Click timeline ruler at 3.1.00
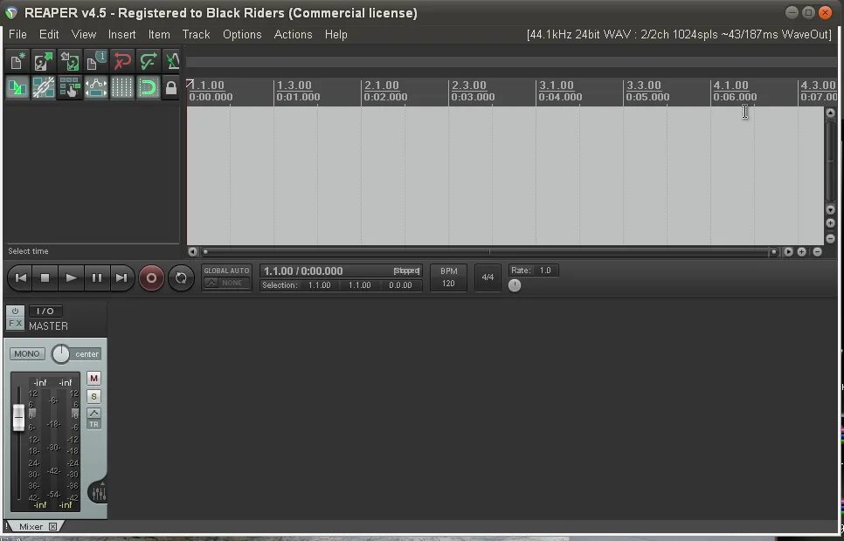This screenshot has width=844, height=541. (x=557, y=85)
